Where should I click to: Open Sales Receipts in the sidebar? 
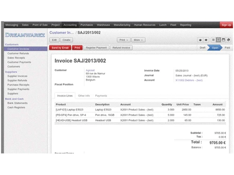tap(16, 58)
